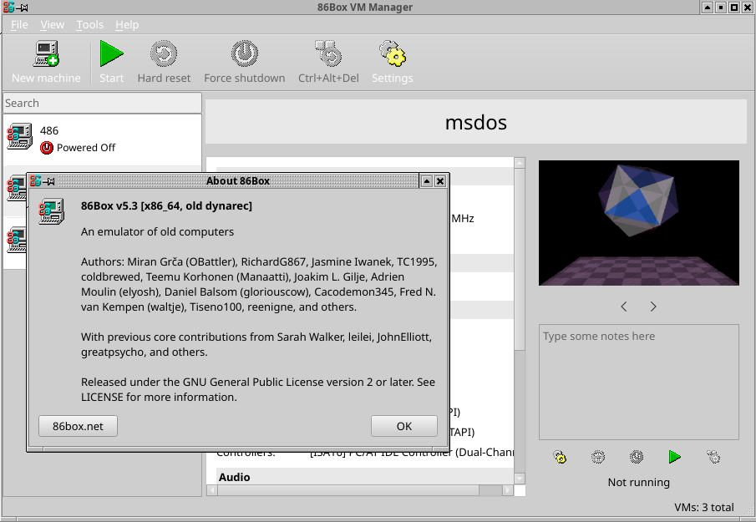Start the VM with the large green play toolbar icon

pyautogui.click(x=111, y=53)
